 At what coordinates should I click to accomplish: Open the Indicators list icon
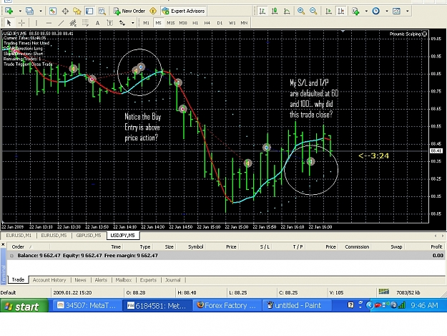point(355,11)
